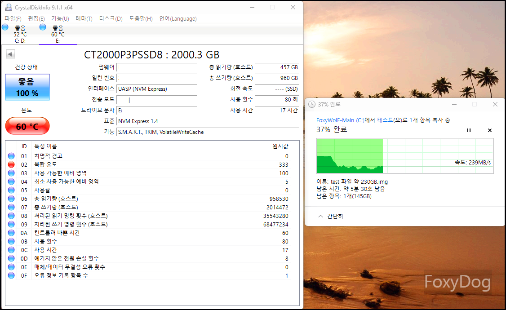Click the ID column header

24,146
